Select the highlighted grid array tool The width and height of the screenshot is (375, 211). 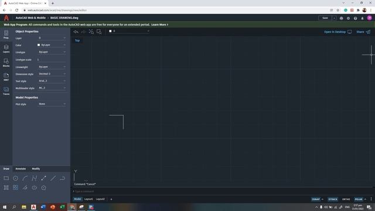pos(16,188)
